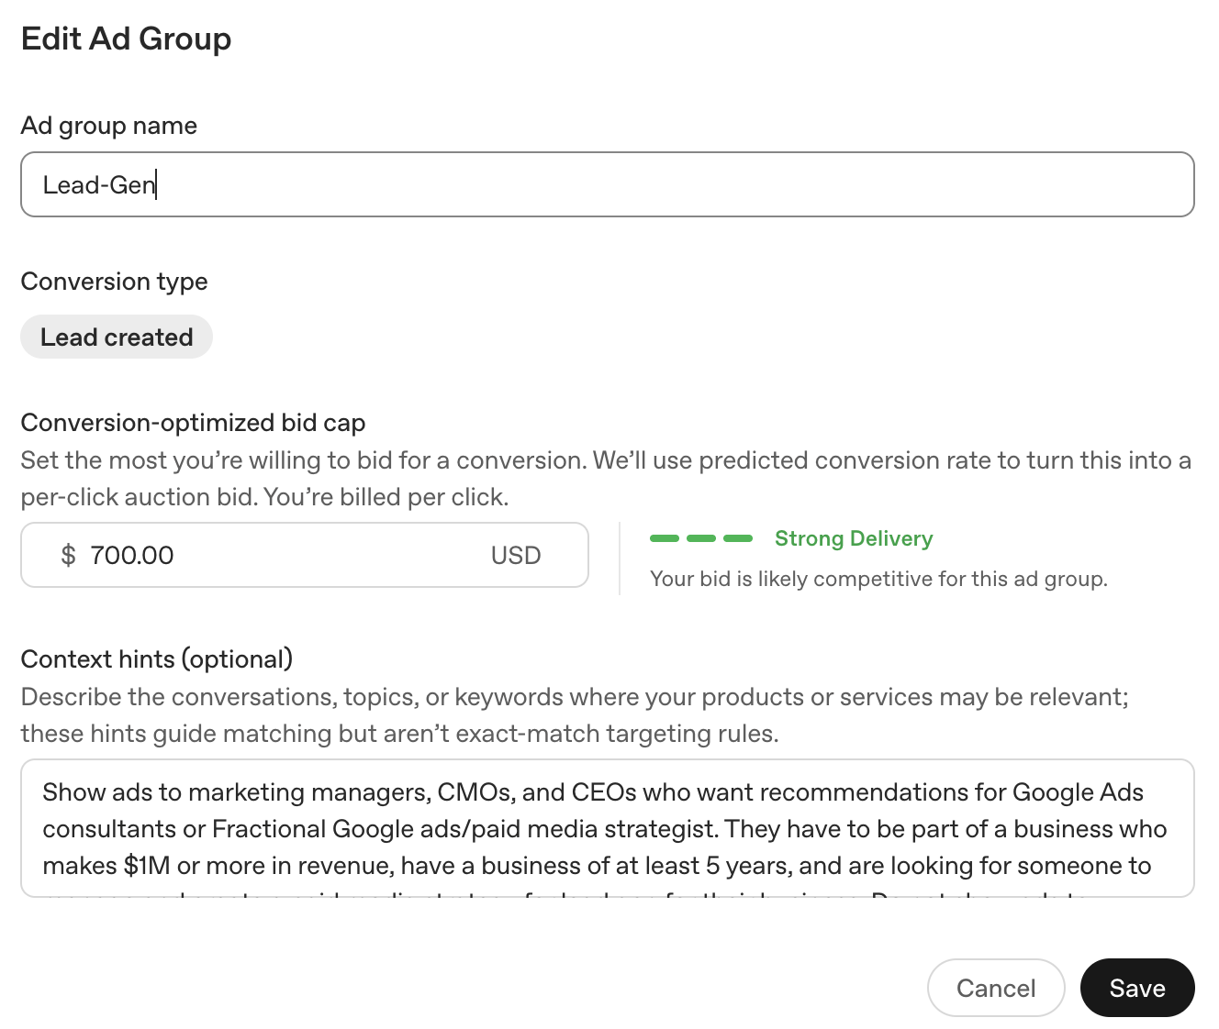Viewport: 1219px width, 1029px height.
Task: Click the context hints description paragraph
Action: coord(576,715)
